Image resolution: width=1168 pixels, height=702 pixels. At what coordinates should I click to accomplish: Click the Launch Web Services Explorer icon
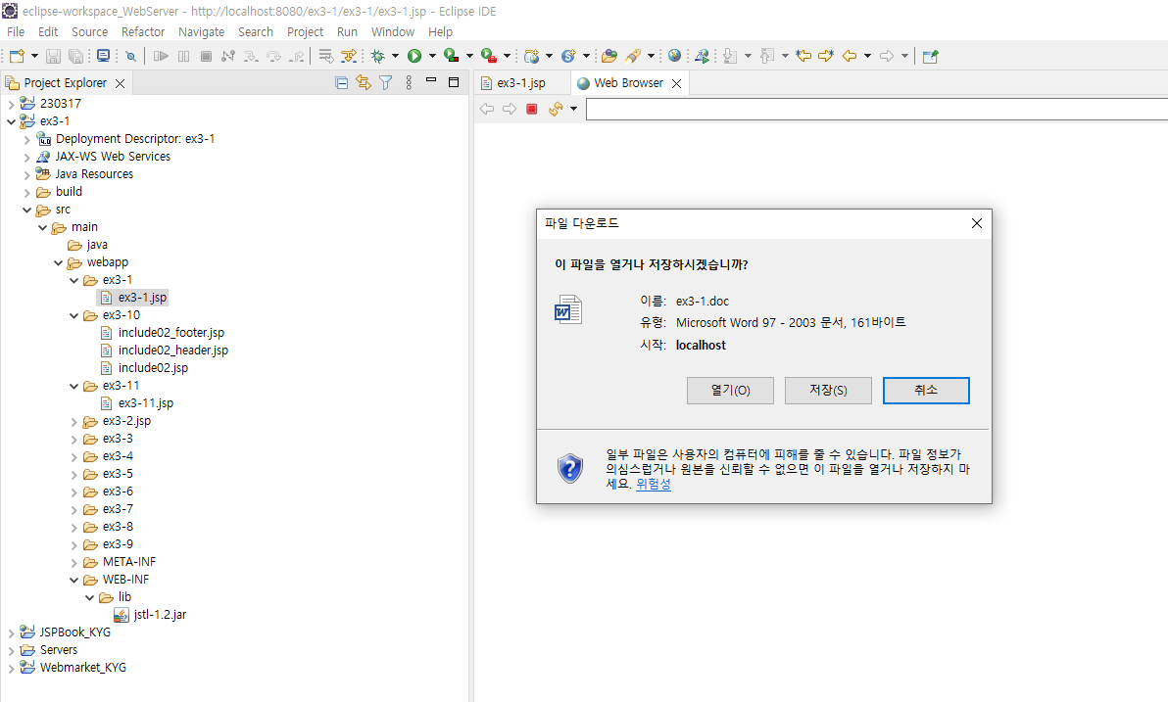pyautogui.click(x=702, y=56)
